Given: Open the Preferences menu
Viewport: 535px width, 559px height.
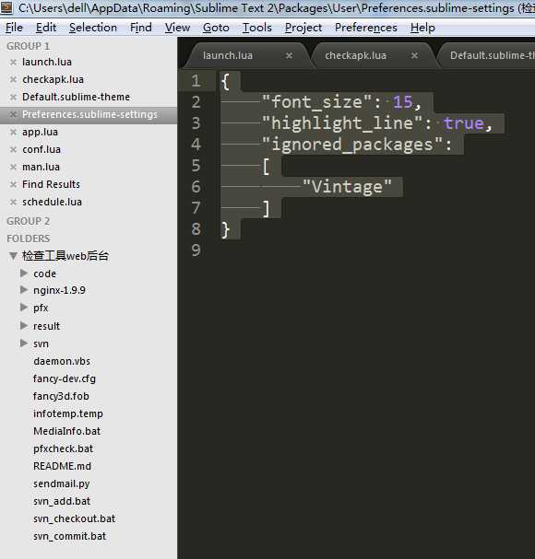Looking at the screenshot, I should pos(365,28).
